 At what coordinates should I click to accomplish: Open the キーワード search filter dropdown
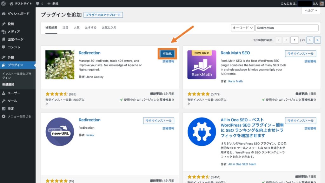click(x=242, y=28)
